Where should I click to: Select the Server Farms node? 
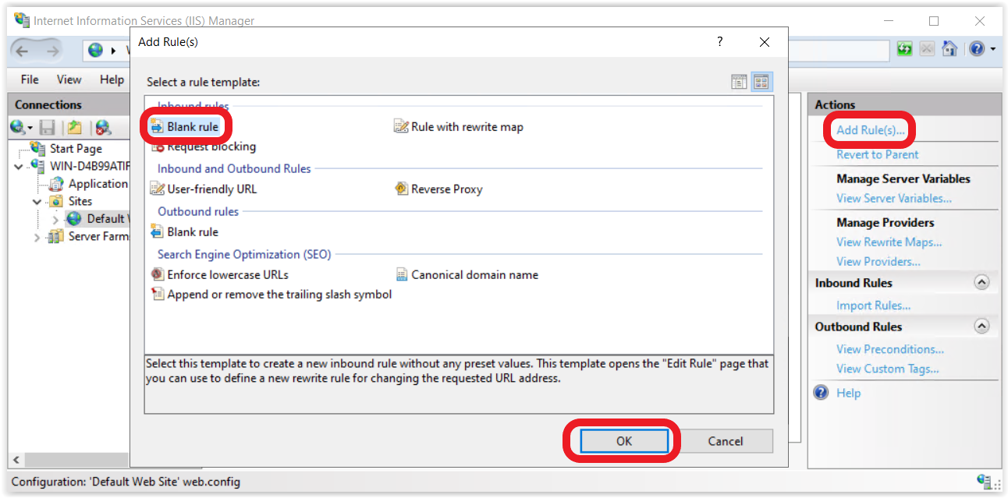98,236
